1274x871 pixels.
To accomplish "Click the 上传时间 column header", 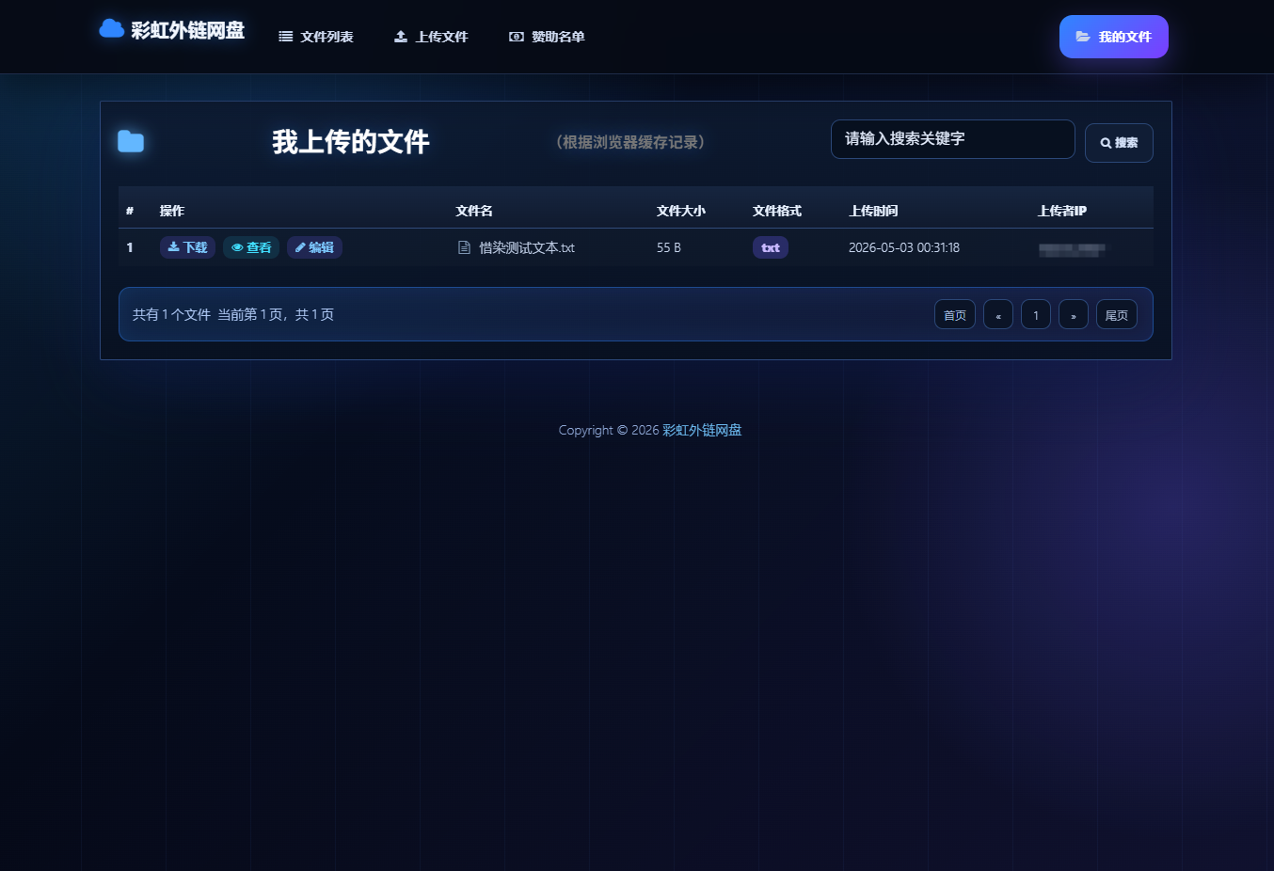I will (x=873, y=211).
